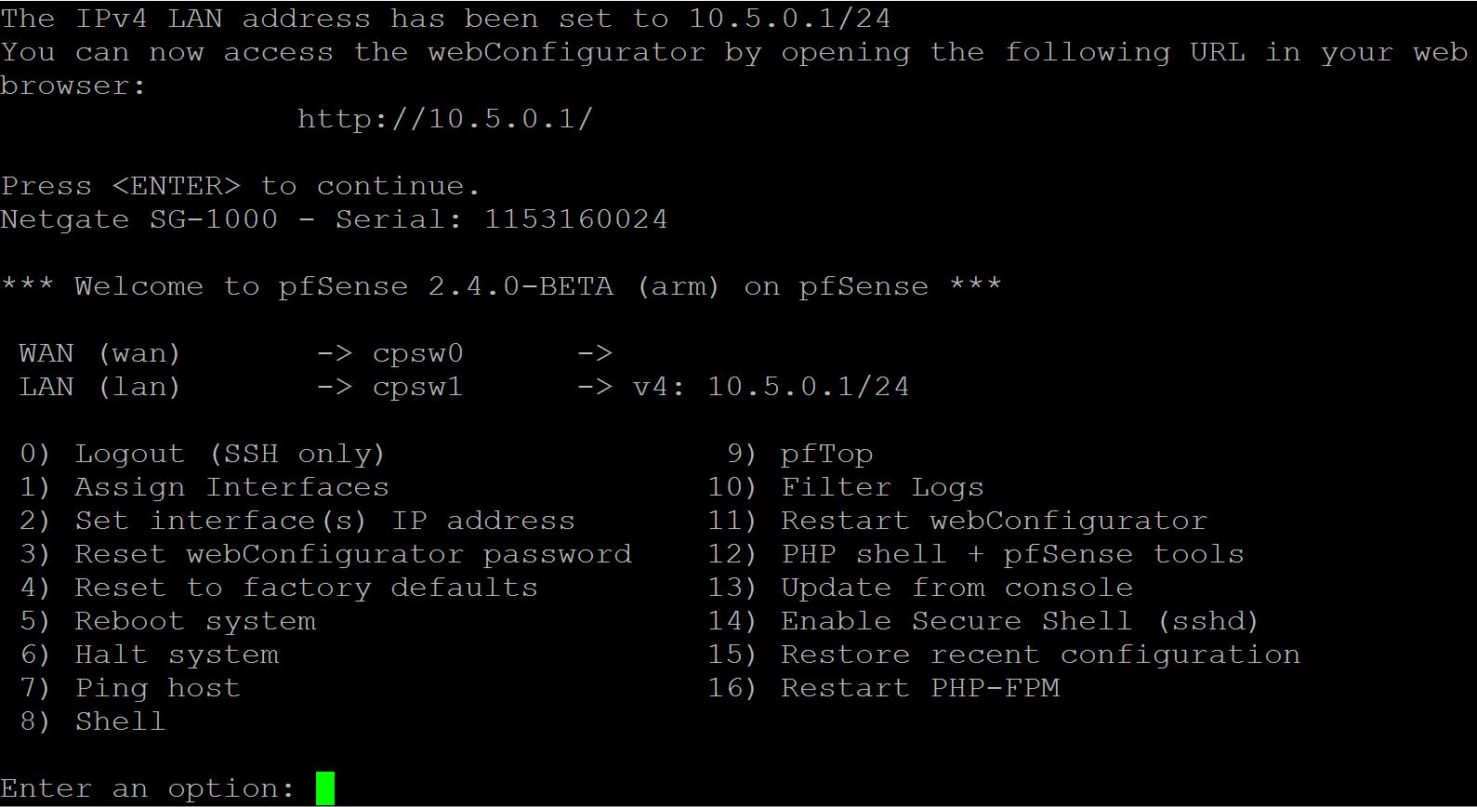Select the "pfTop" menu entry
This screenshot has height=807, width=1477.
point(826,455)
